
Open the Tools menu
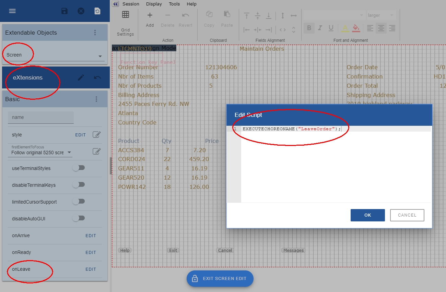(x=174, y=4)
